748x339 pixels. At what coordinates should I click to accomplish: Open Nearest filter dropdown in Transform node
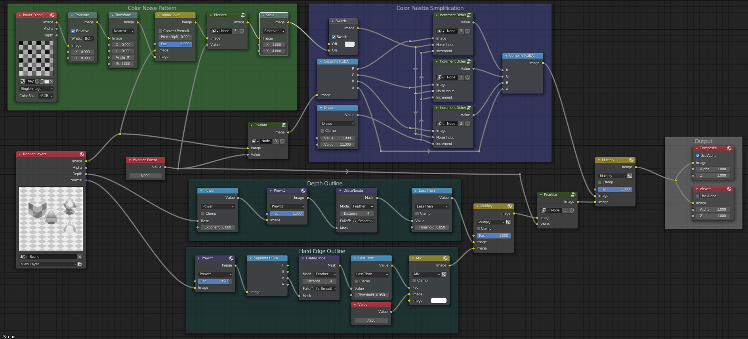[123, 31]
